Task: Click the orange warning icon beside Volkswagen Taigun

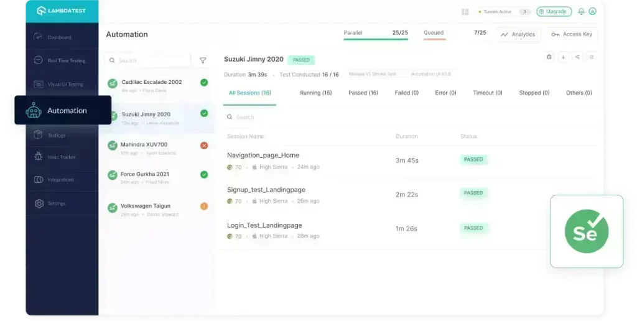Action: pos(204,207)
